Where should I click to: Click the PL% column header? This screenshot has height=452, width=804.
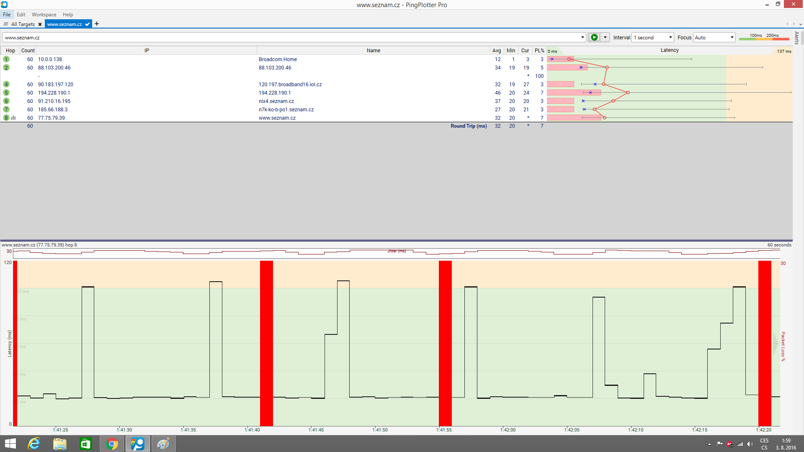pos(539,50)
